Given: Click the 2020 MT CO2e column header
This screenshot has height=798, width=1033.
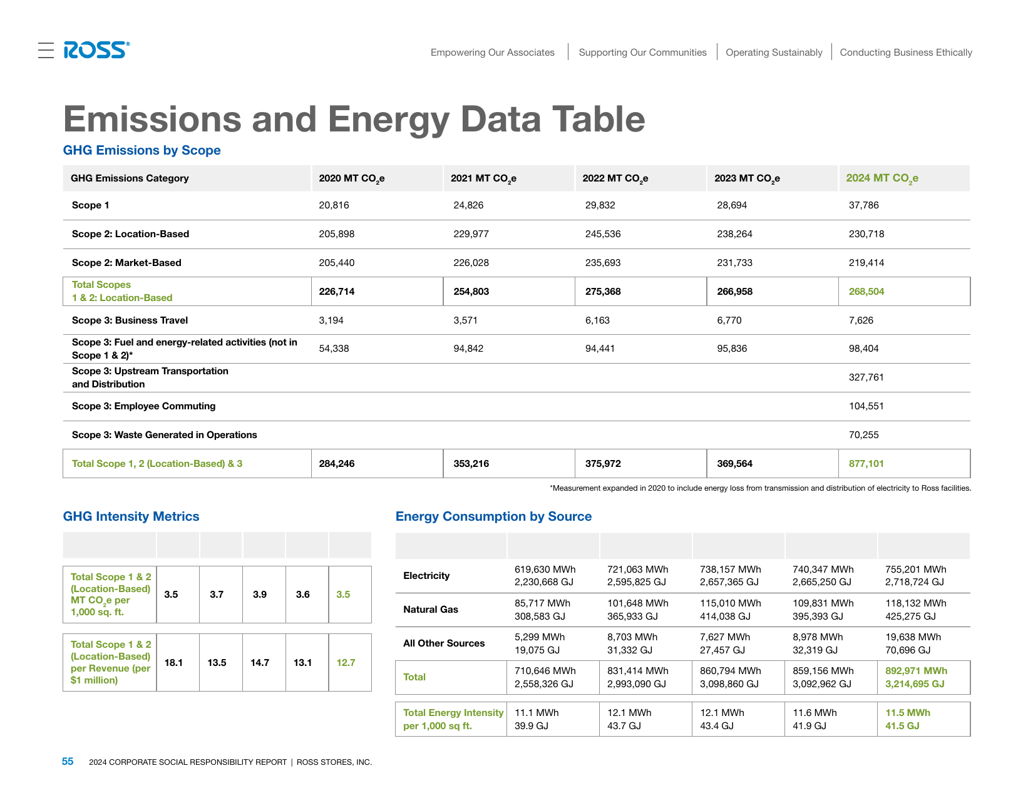Looking at the screenshot, I should pyautogui.click(x=352, y=178).
